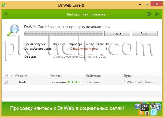Open scan settings wrench icon
This screenshot has width=165, height=118.
[157, 14]
